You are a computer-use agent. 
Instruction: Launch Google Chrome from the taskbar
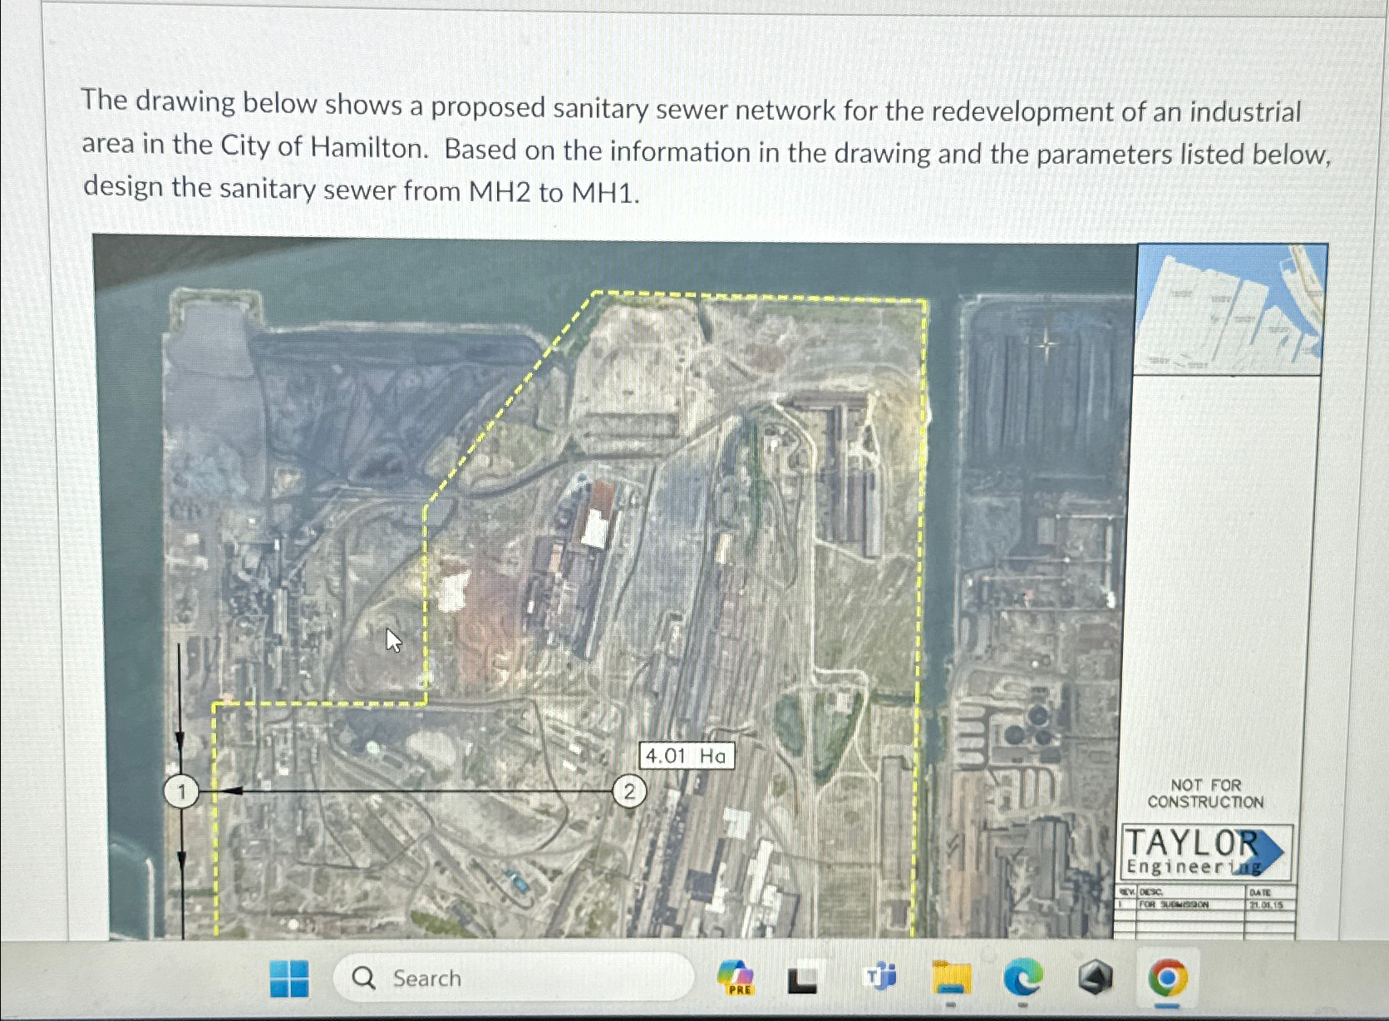pyautogui.click(x=1167, y=979)
